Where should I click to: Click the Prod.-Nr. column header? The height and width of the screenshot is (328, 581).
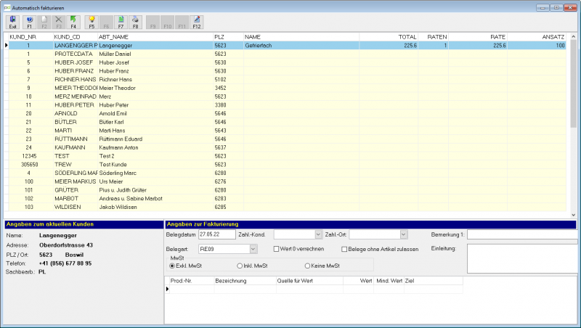(192, 281)
